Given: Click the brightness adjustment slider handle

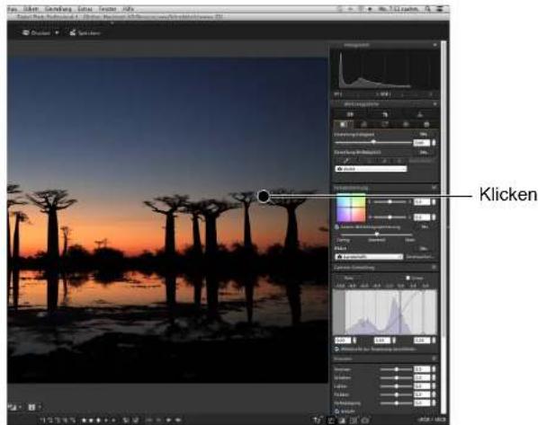Looking at the screenshot, I should tap(373, 142).
